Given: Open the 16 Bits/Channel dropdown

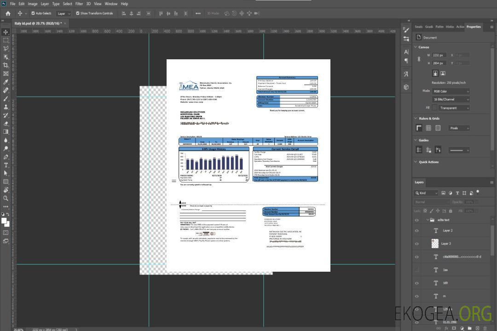Looking at the screenshot, I should 451,99.
